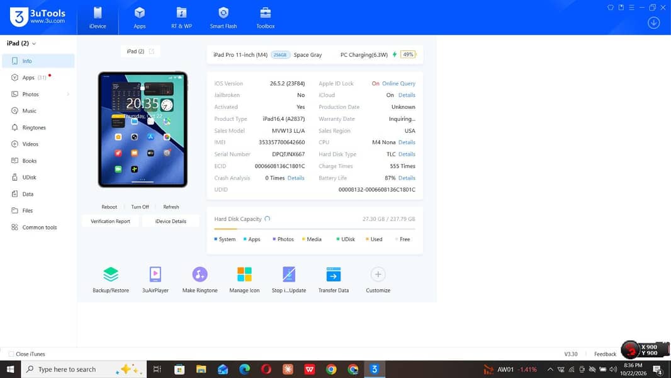The width and height of the screenshot is (671, 378).
Task: Click Turn Off button
Action: [x=140, y=207]
